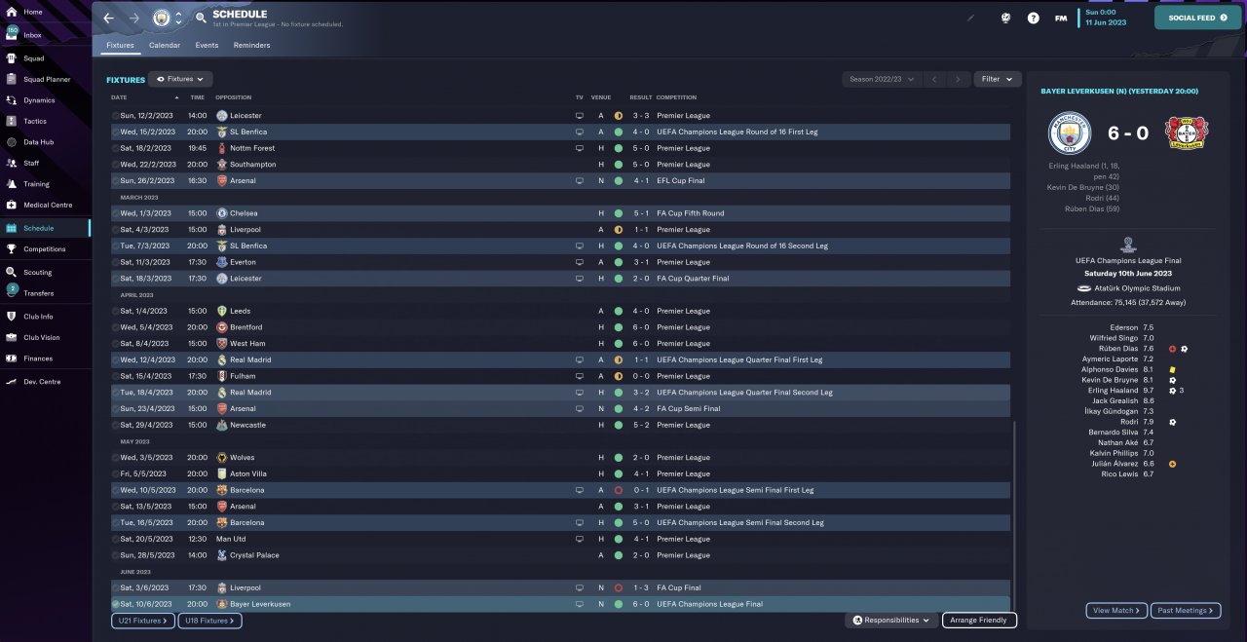Screen dimensions: 1247x642
Task: Toggle row circle for Sun, 12/2/2023 Leicester
Action: 115,116
